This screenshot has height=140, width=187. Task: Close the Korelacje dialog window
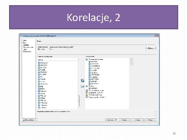tap(156, 36)
